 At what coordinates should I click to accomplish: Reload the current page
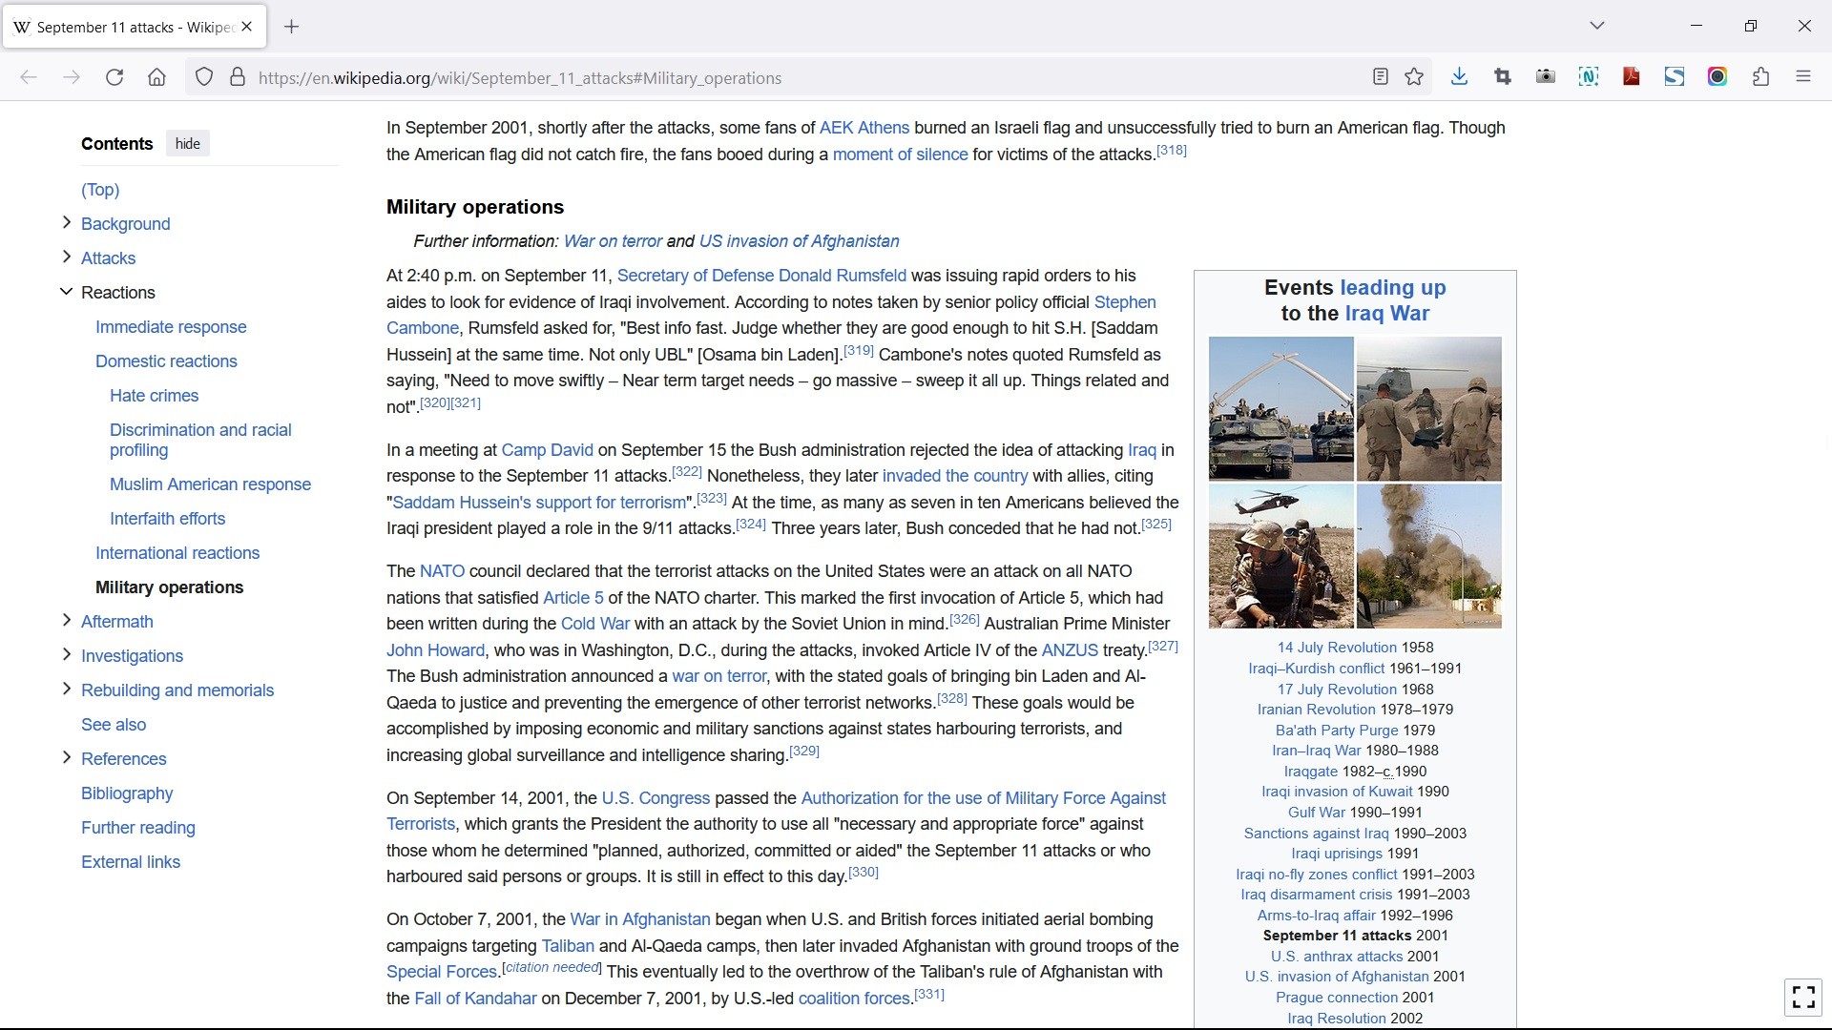click(x=114, y=77)
